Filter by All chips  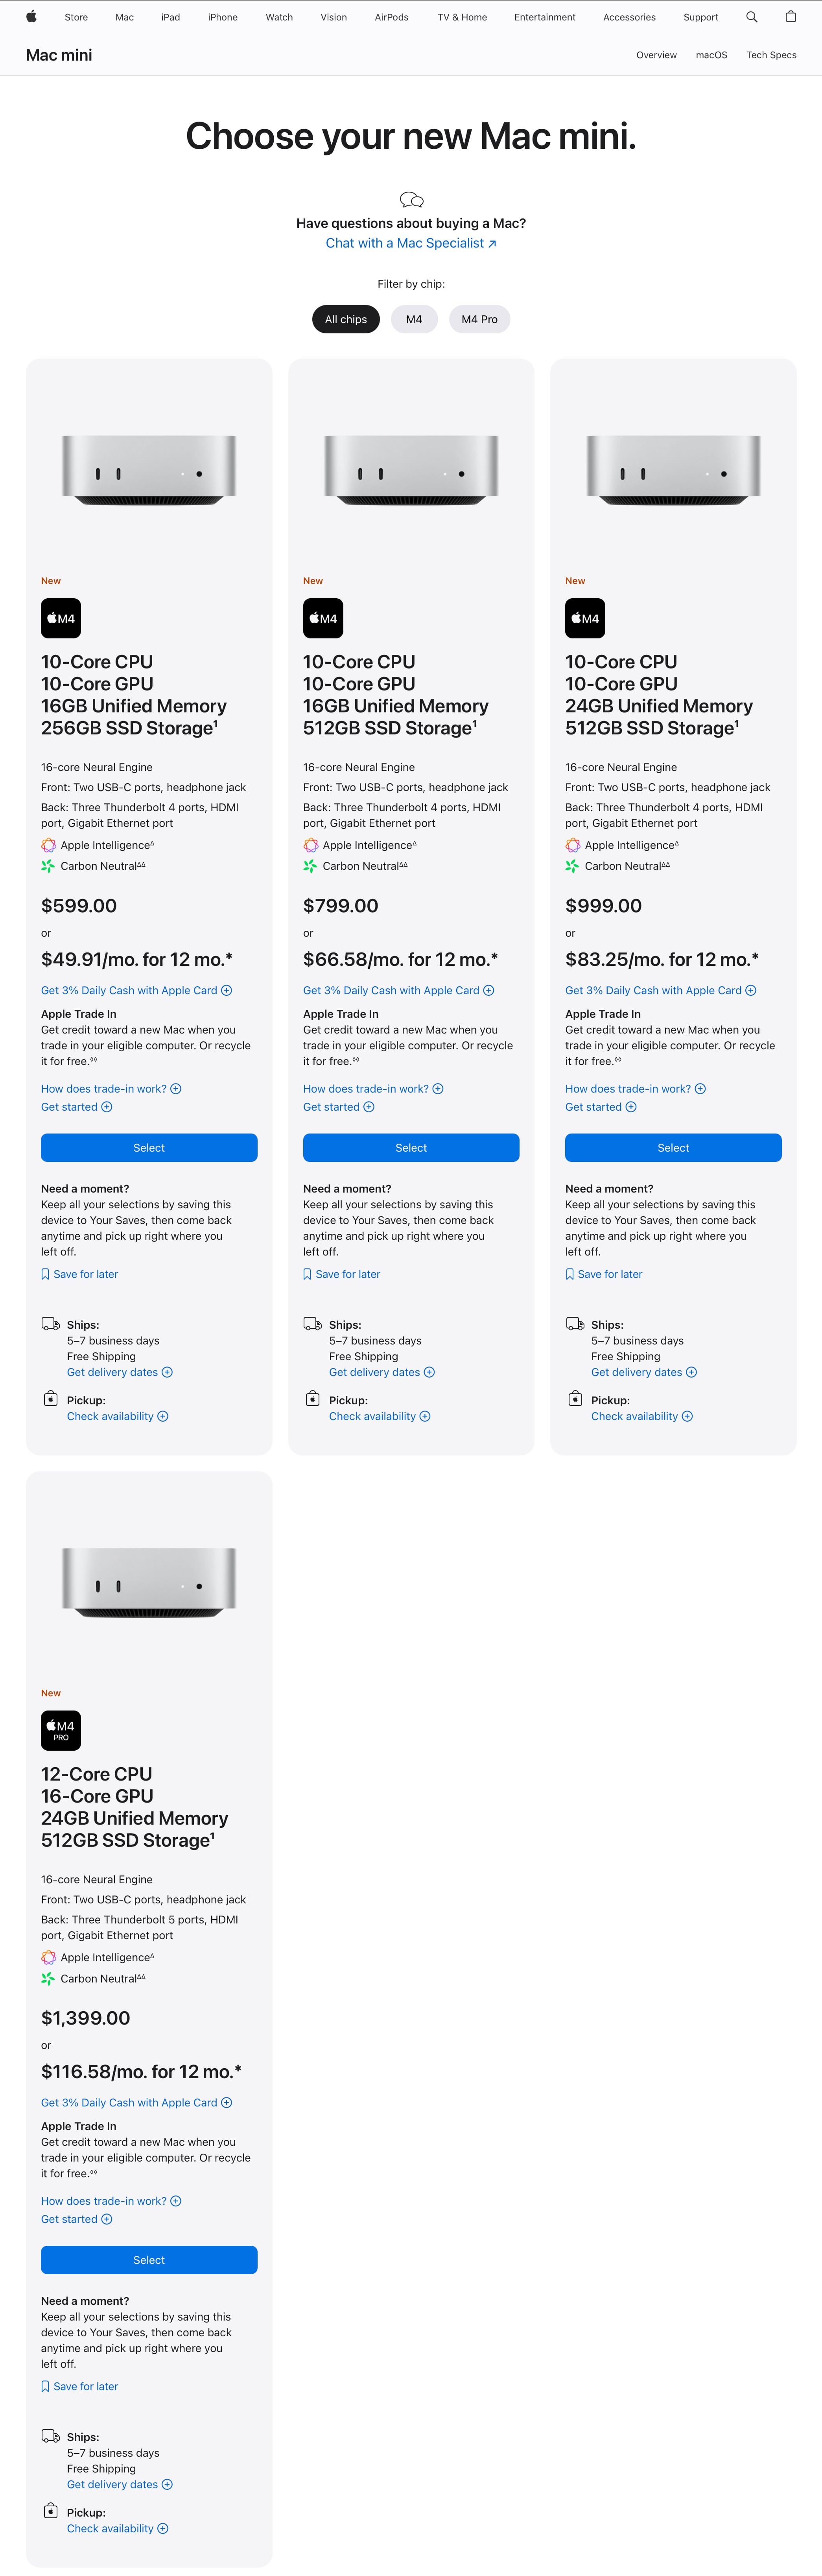[346, 319]
